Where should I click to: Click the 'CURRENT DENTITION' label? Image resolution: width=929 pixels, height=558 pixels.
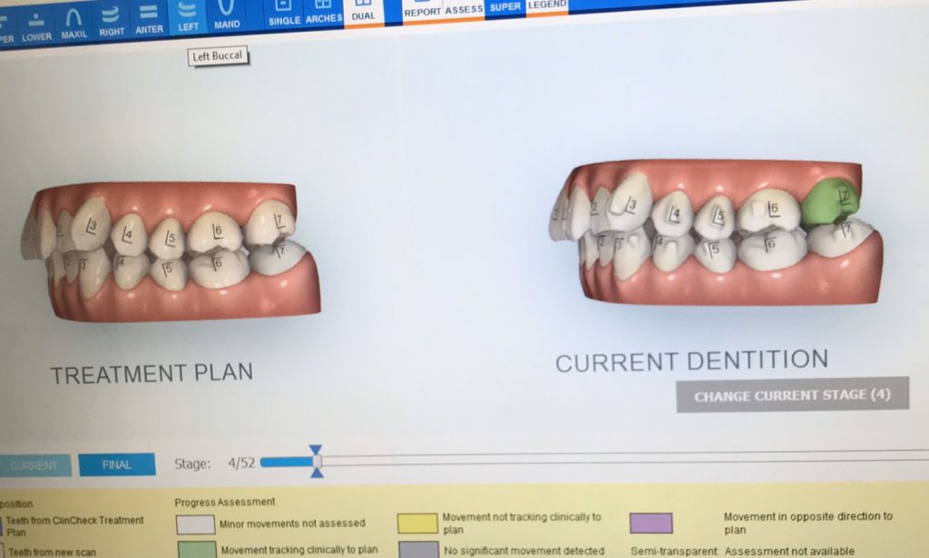click(x=691, y=361)
